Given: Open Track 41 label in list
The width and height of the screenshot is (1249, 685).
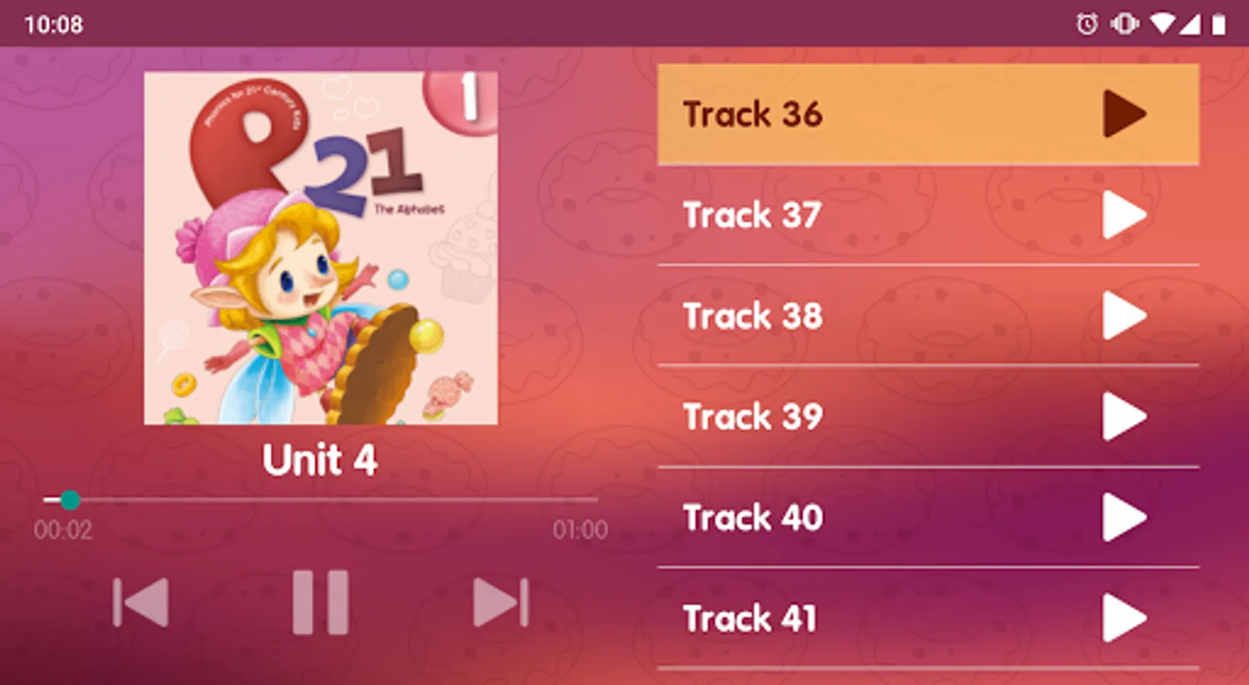Looking at the screenshot, I should click(749, 619).
